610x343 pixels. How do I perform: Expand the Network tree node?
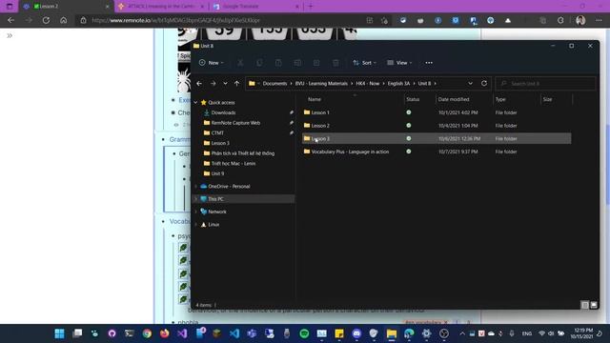click(x=195, y=212)
